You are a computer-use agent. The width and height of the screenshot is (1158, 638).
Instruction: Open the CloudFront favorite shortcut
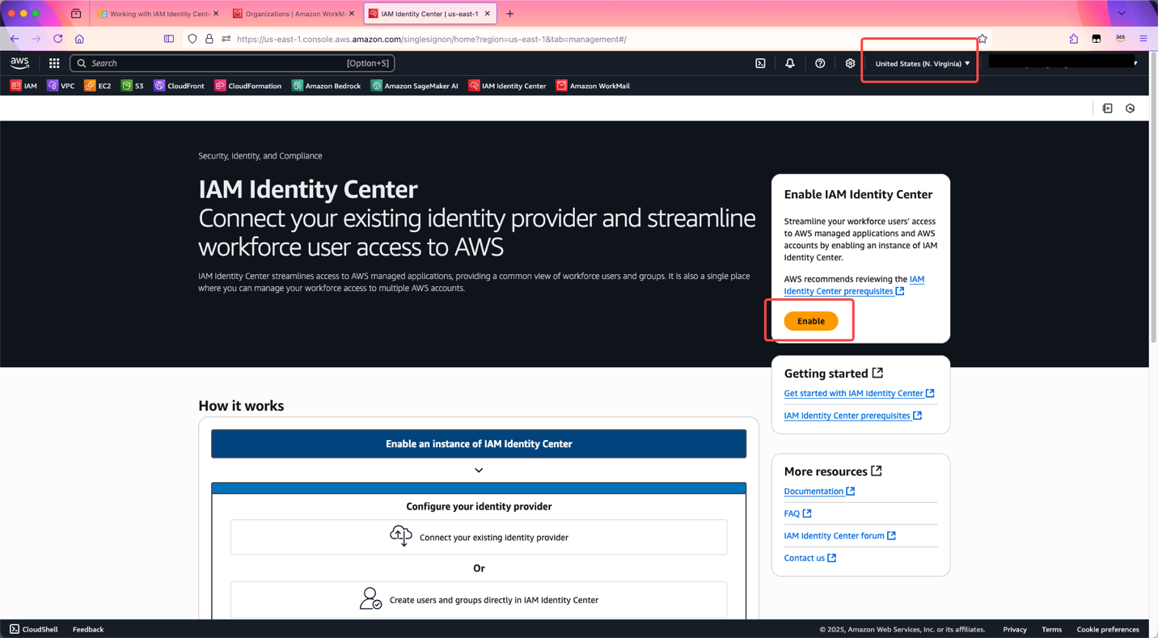(179, 86)
